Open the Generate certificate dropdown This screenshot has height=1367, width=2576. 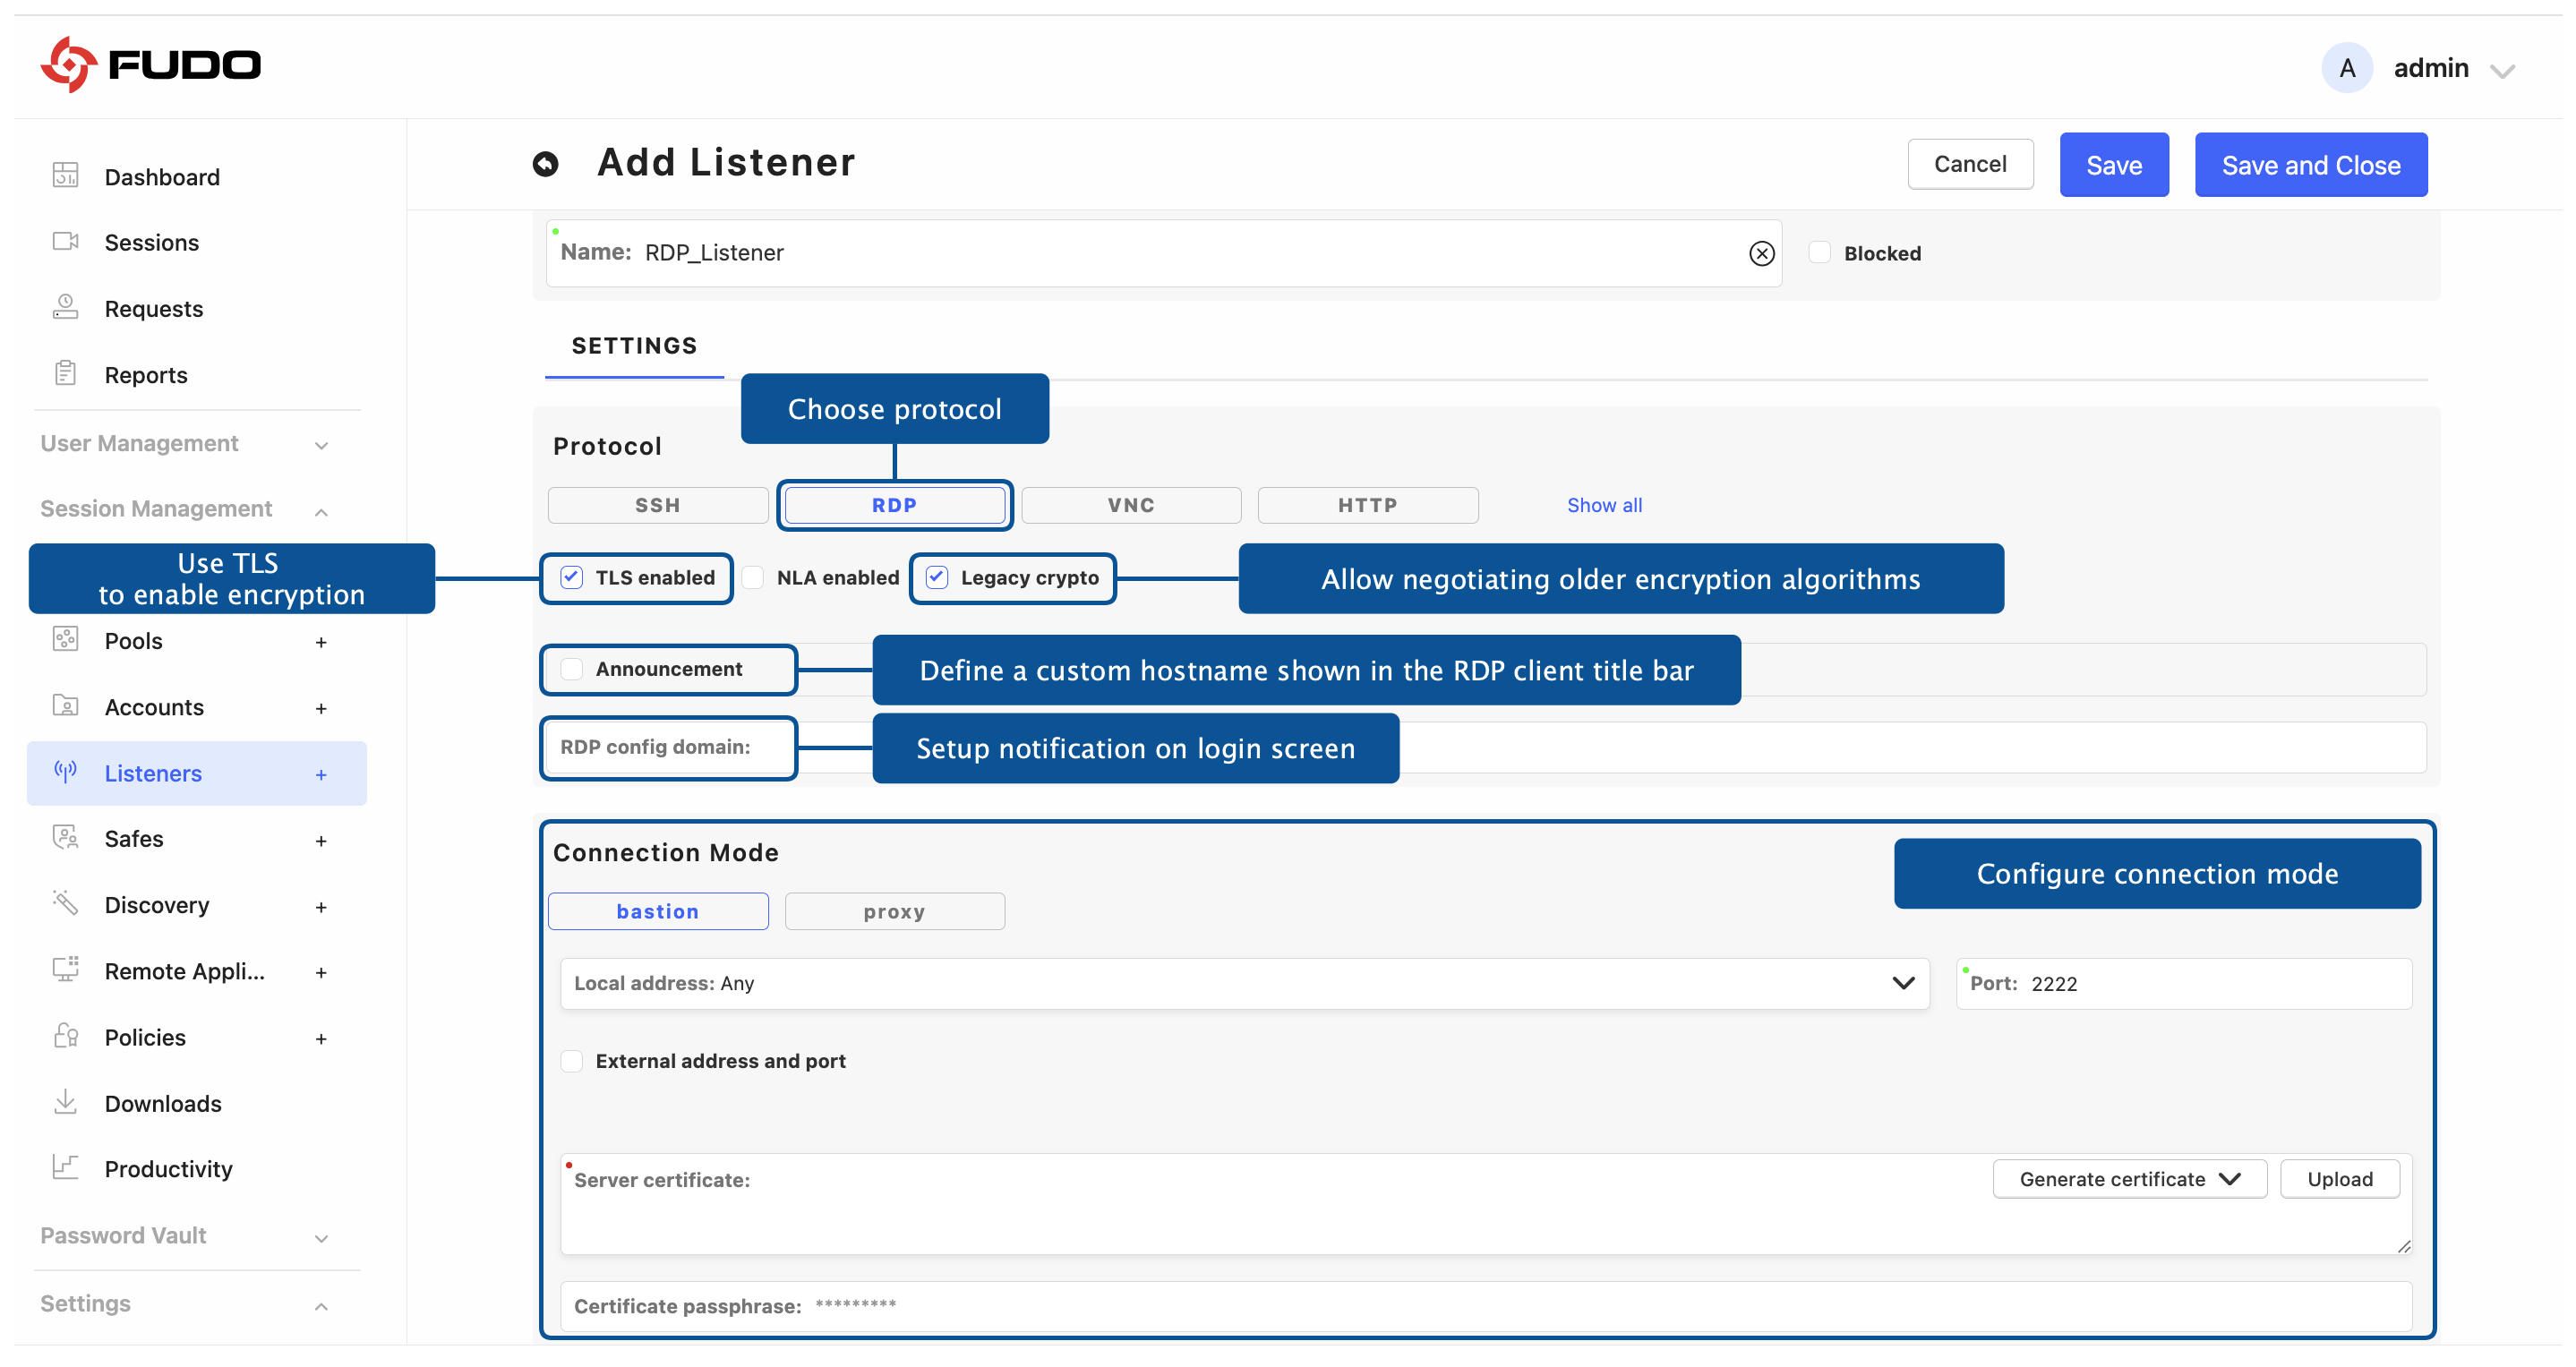coord(2130,1179)
